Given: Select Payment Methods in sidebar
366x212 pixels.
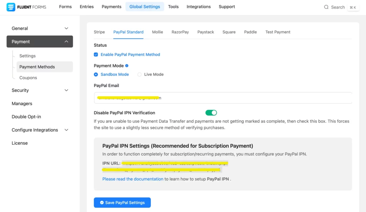Looking at the screenshot, I should [x=45, y=67].
